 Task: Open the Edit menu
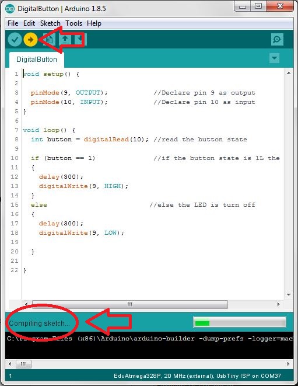click(29, 23)
